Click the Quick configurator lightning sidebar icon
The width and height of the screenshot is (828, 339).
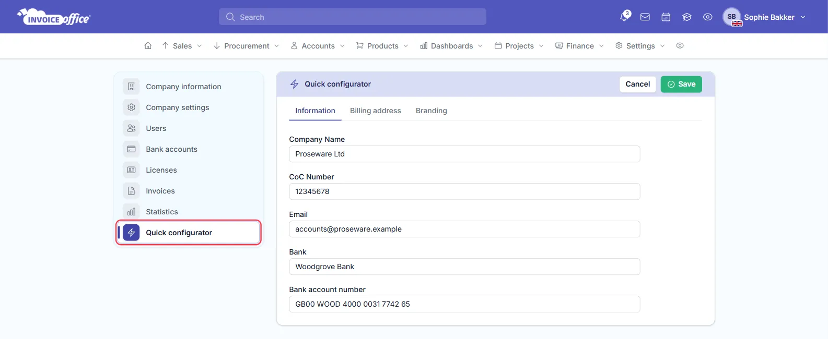[x=131, y=233]
